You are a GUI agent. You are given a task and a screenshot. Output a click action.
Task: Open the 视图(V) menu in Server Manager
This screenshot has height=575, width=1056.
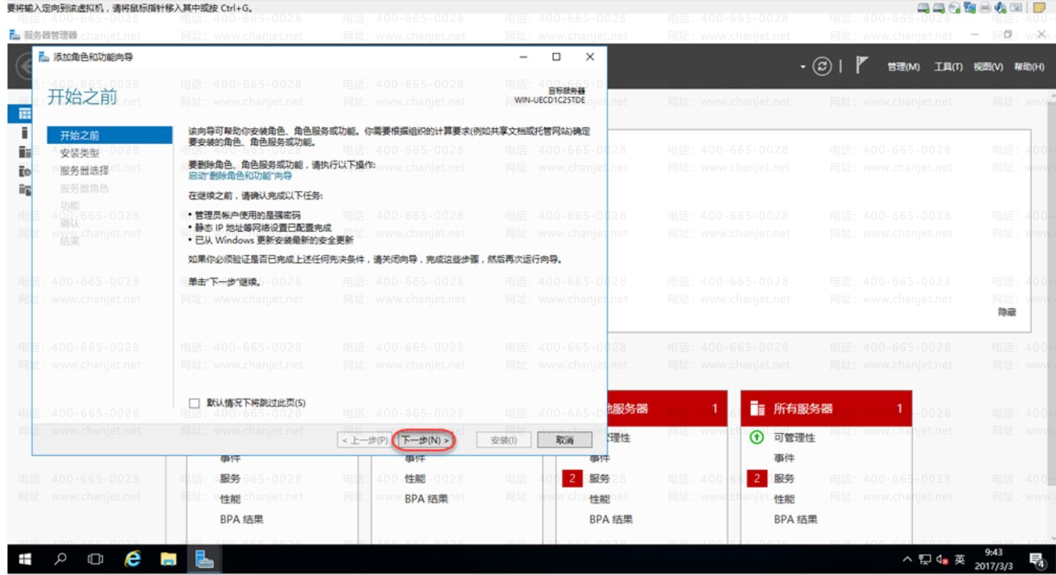click(x=988, y=66)
